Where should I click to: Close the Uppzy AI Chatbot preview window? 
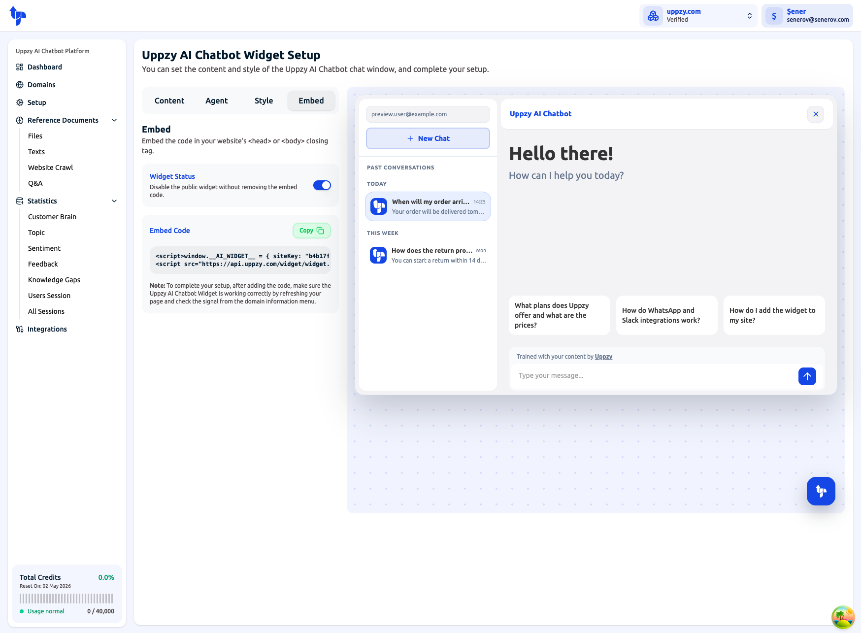point(816,114)
